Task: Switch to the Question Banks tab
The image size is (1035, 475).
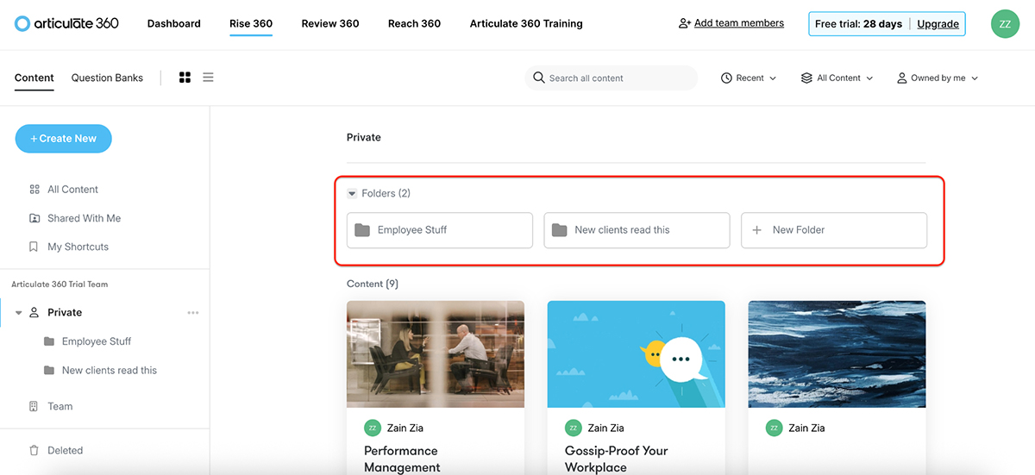Action: pos(107,78)
